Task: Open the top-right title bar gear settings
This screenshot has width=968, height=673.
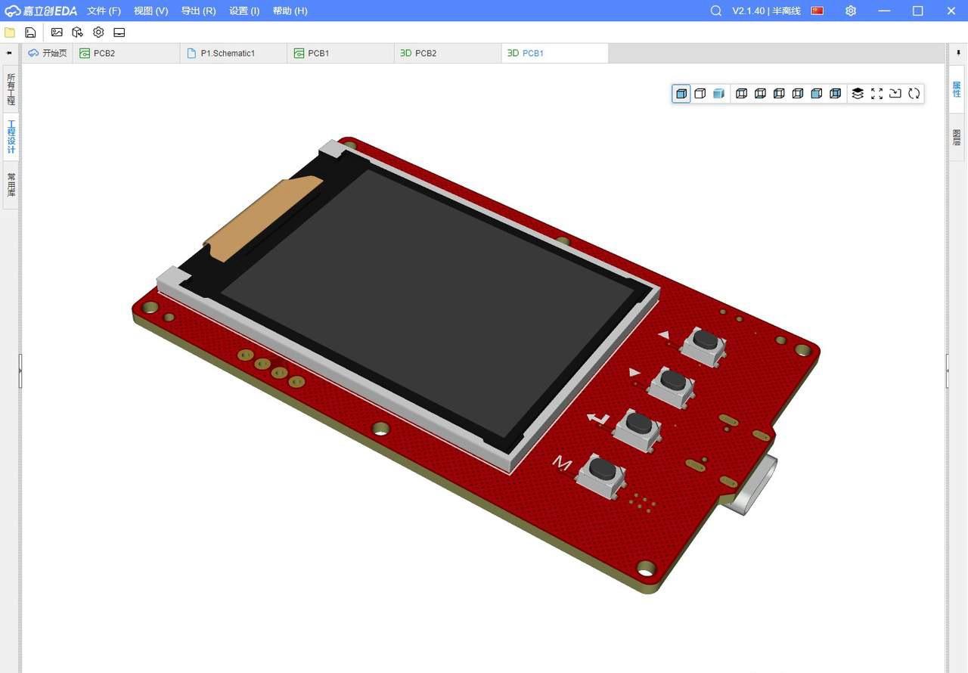Action: click(x=851, y=11)
